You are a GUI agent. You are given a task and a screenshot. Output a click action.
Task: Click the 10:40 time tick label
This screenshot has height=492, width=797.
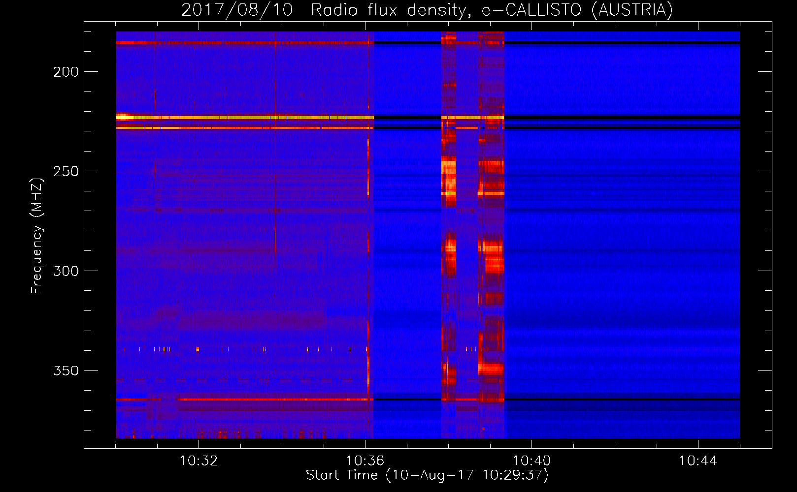(531, 461)
